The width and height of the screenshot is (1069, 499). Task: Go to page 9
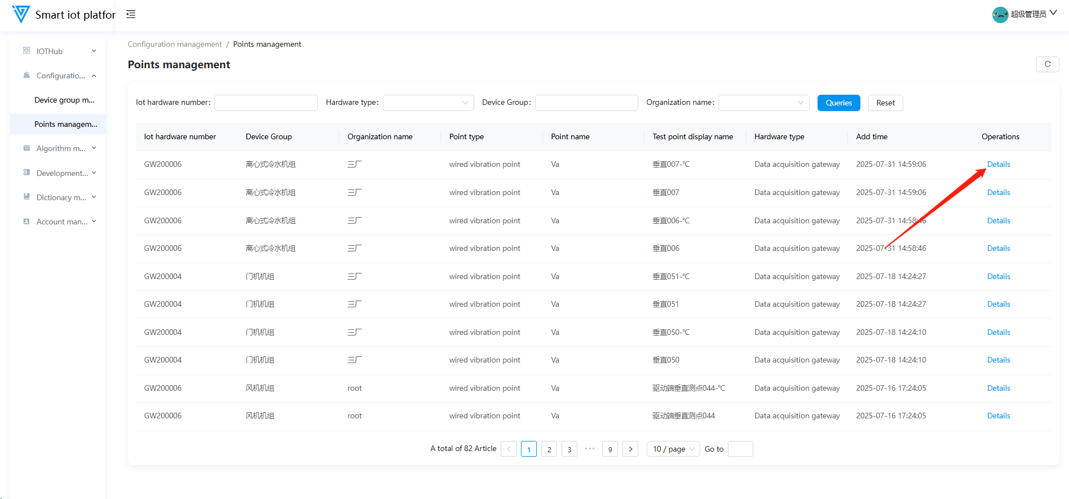tap(609, 449)
